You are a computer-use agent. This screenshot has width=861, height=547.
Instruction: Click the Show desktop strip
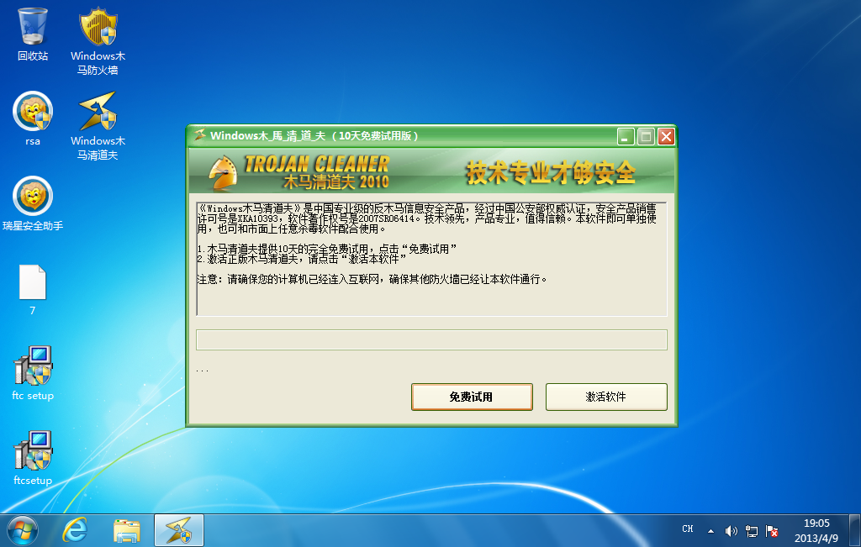coord(855,530)
